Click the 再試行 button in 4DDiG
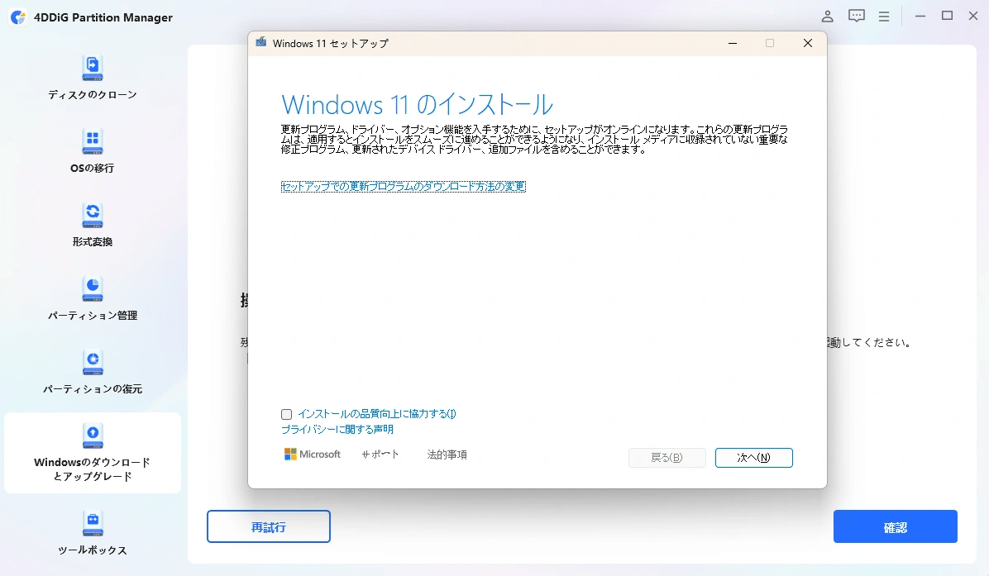 point(269,527)
